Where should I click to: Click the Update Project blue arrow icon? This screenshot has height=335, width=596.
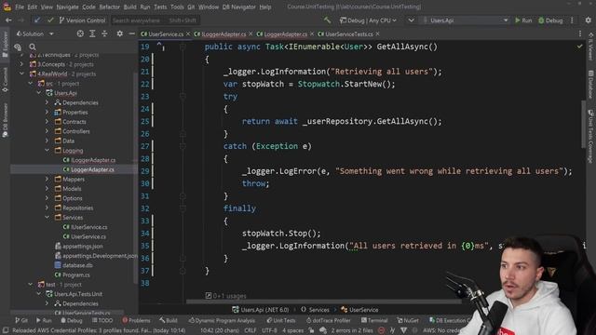[37, 20]
